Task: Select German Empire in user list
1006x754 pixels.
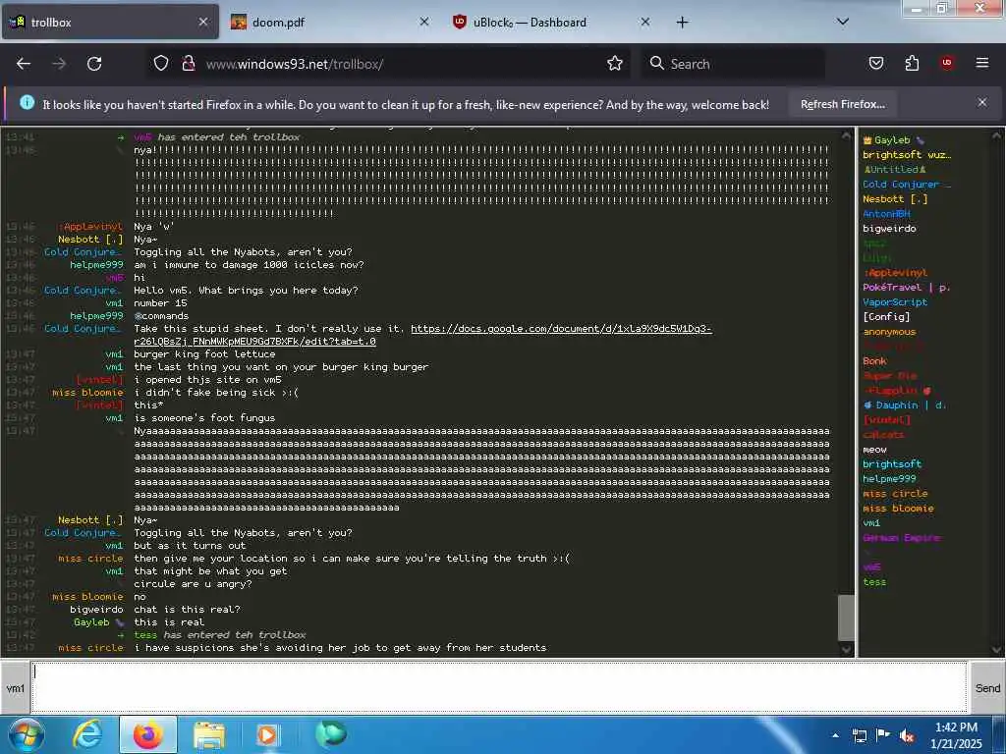Action: (x=902, y=537)
